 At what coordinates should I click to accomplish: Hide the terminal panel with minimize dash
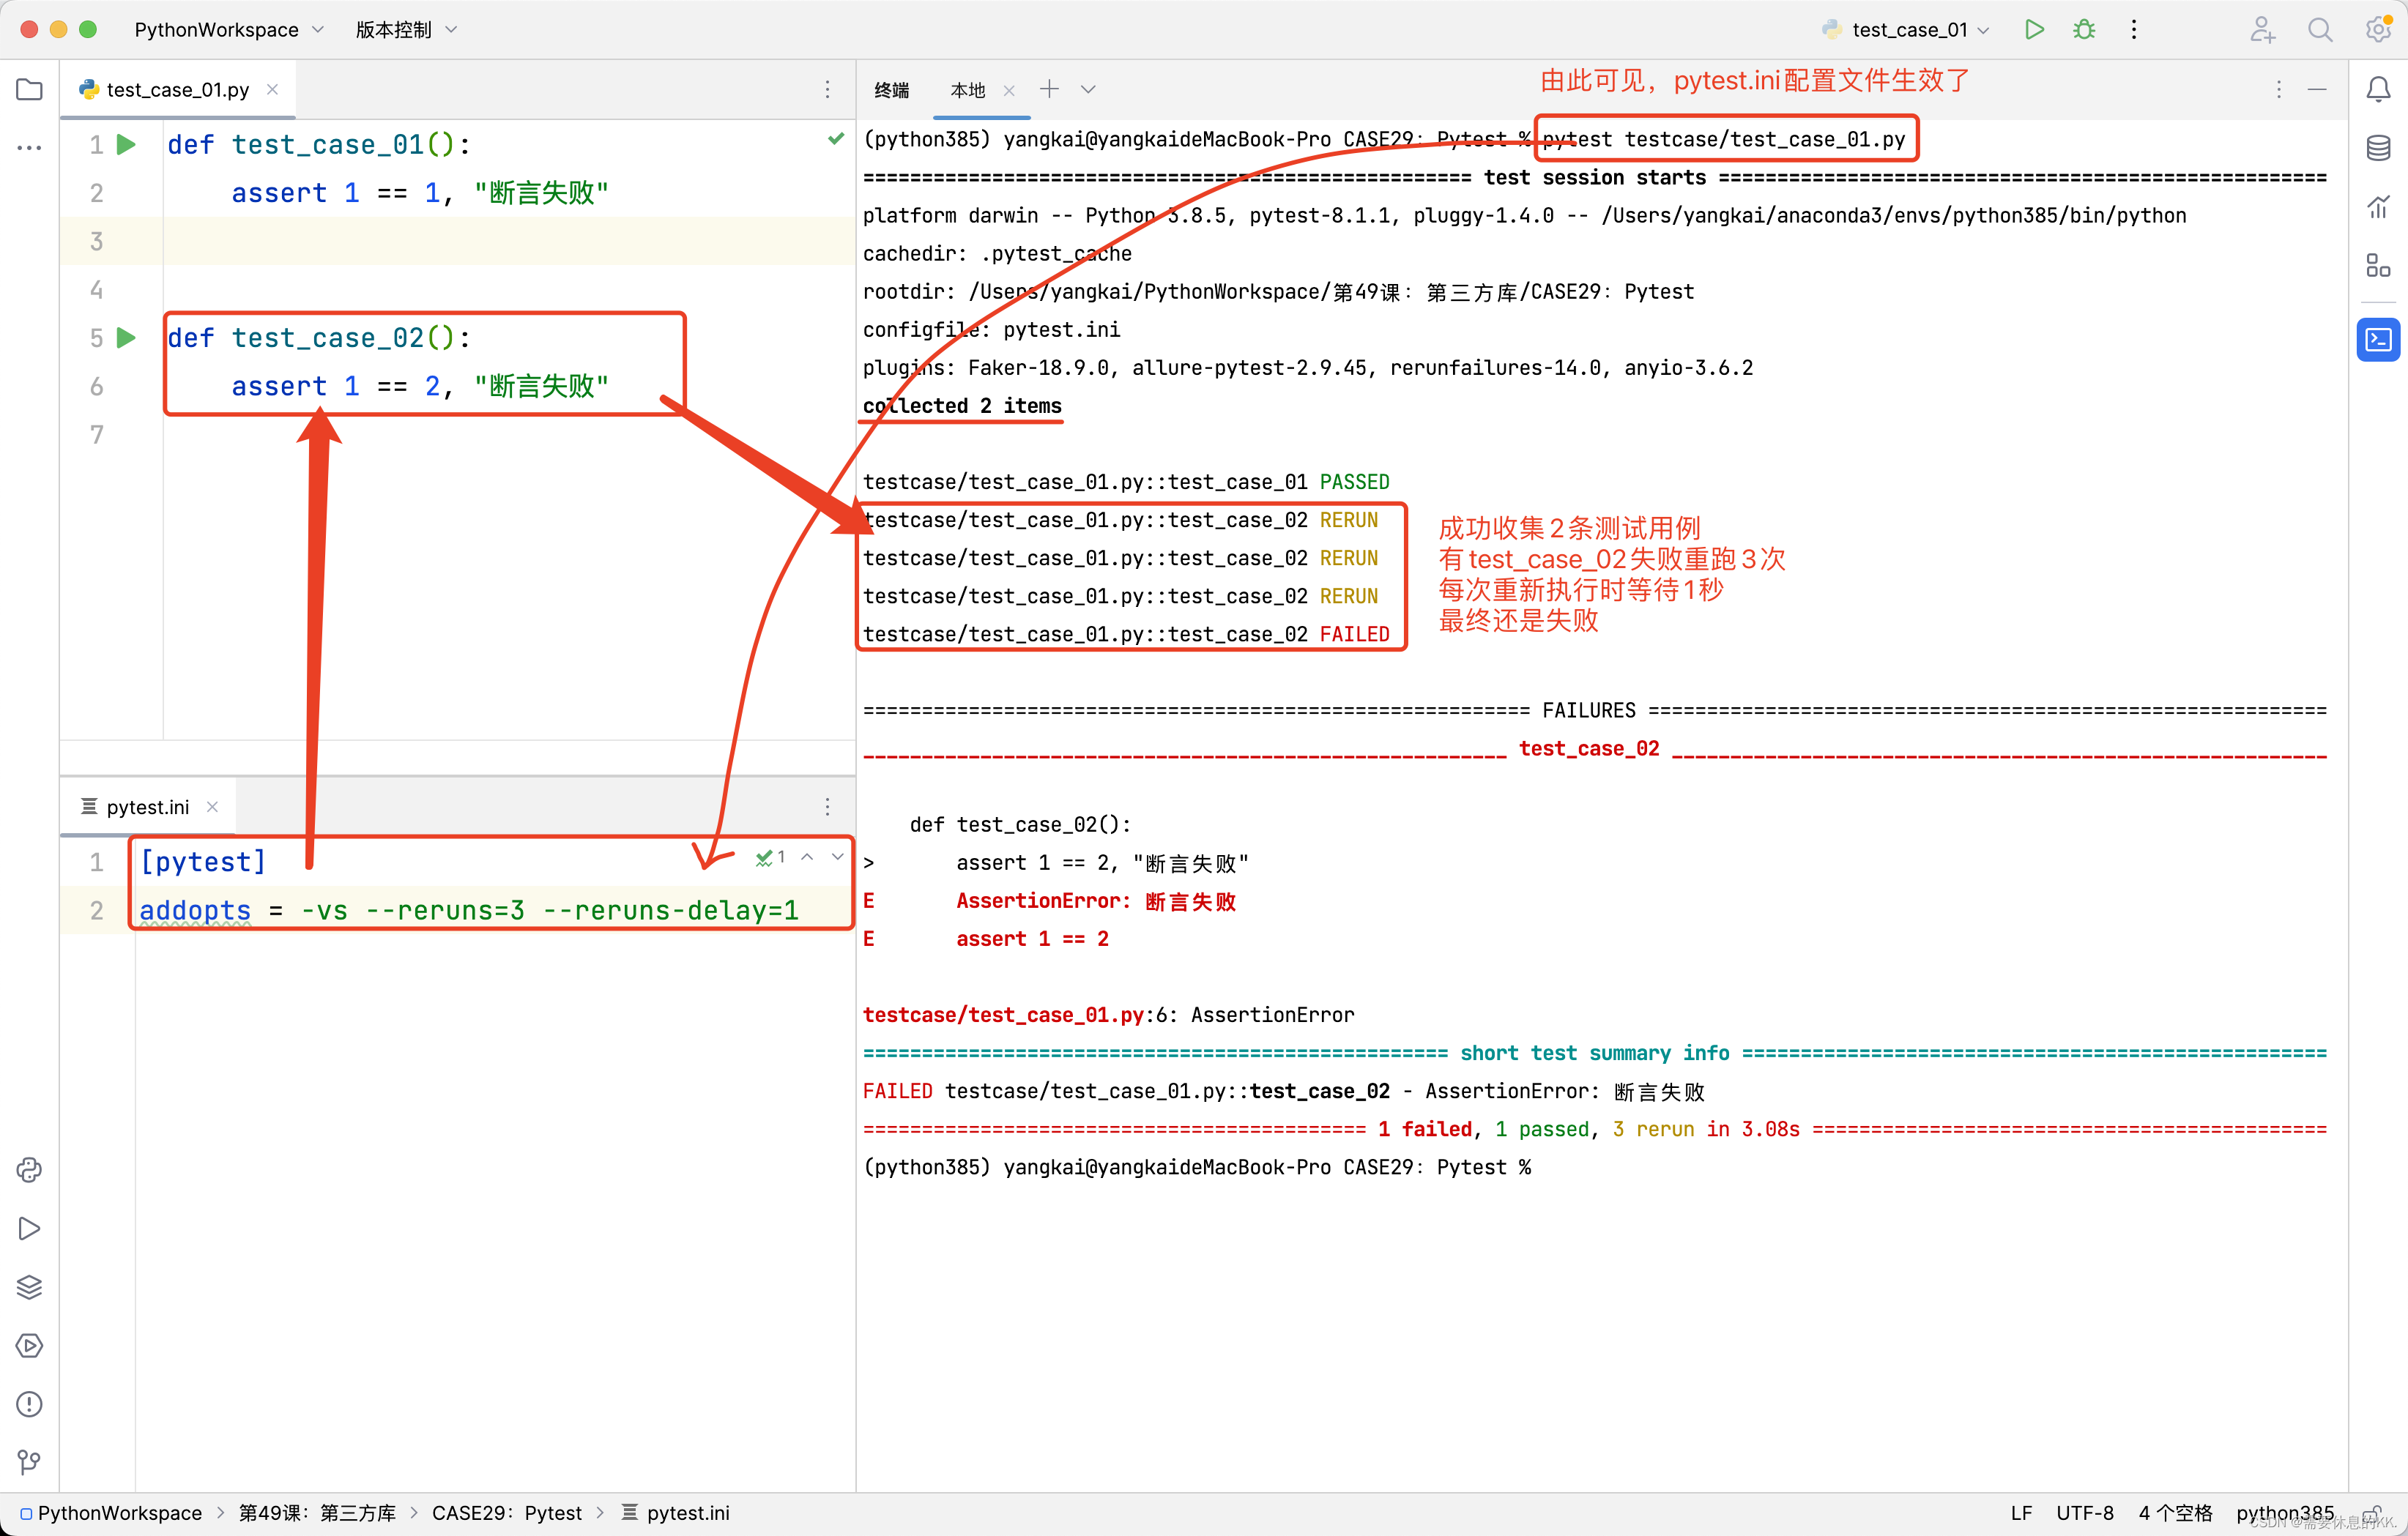(x=2317, y=89)
